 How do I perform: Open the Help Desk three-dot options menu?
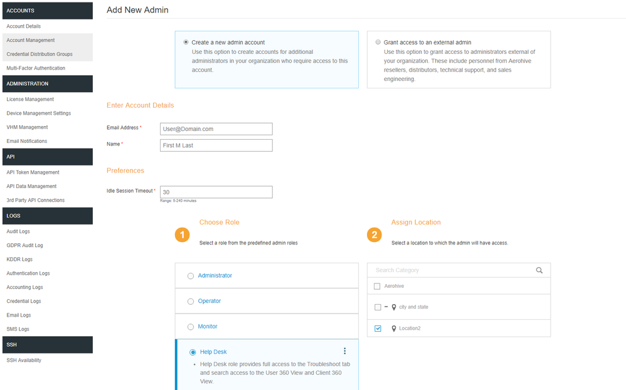(344, 351)
